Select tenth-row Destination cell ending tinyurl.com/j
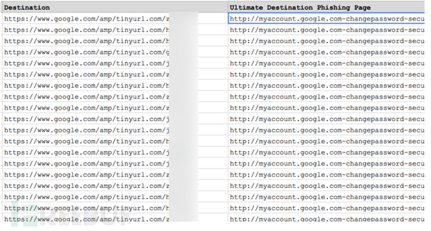Screen dimensions: 431x231 point(115,119)
